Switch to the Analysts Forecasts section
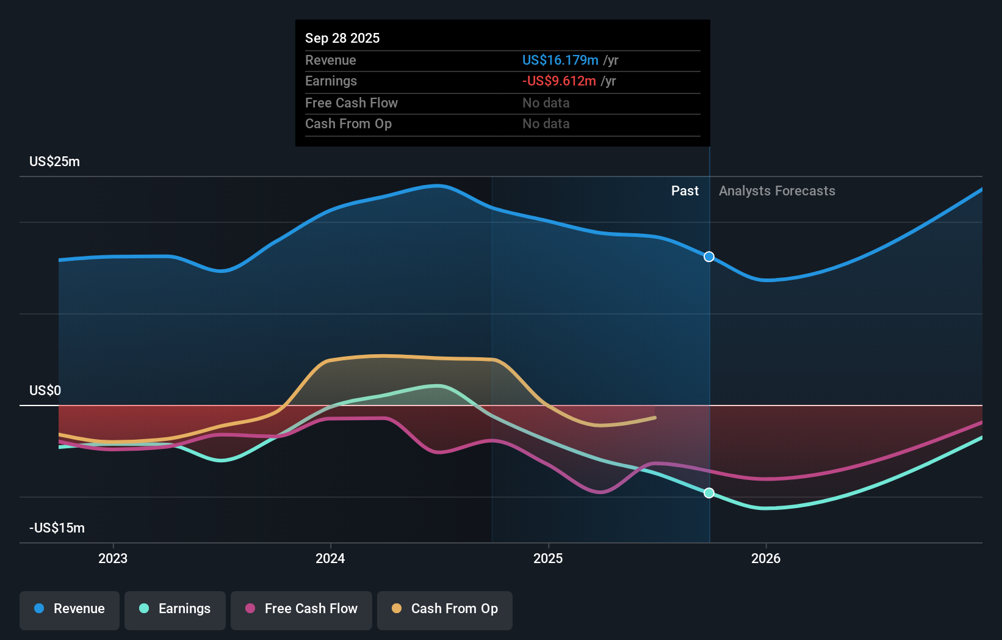Viewport: 1002px width, 640px height. (777, 191)
